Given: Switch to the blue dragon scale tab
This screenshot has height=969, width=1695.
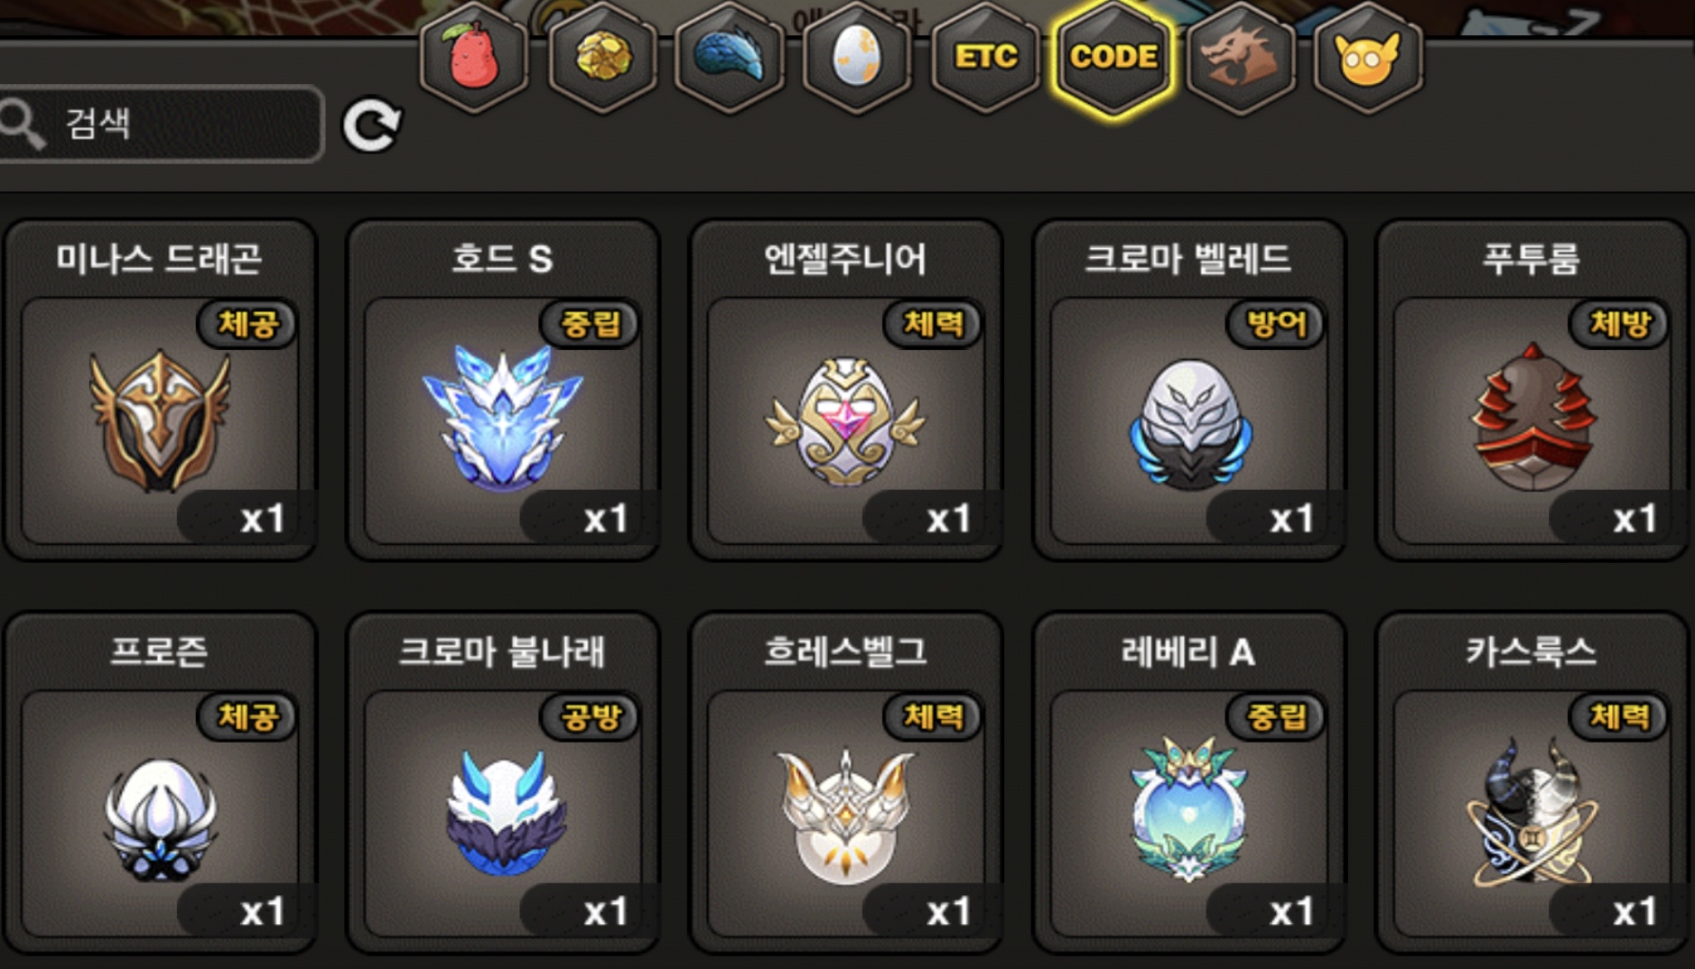Looking at the screenshot, I should tap(730, 58).
